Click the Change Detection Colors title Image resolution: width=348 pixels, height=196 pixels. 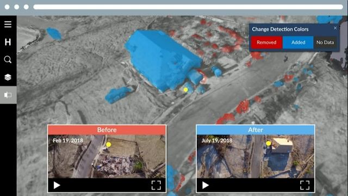(280, 29)
